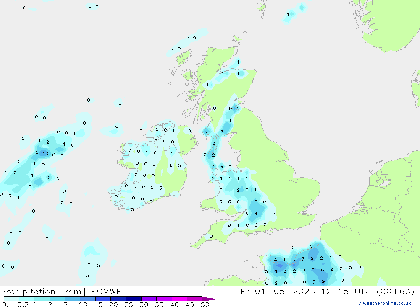Pick the 2–5 mm legend swatch

click(x=57, y=299)
